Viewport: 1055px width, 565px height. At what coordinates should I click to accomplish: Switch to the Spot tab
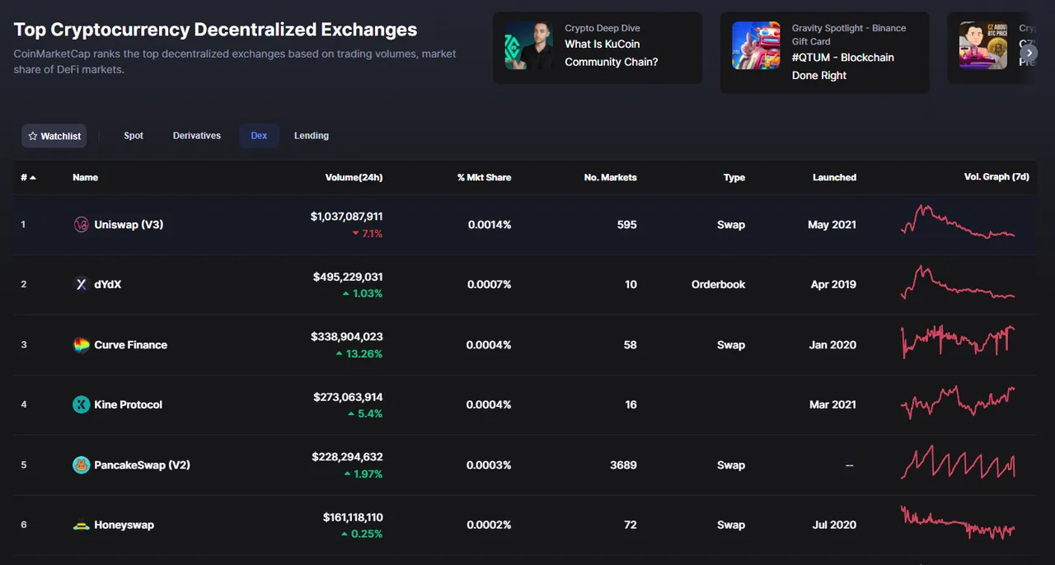[x=134, y=136]
